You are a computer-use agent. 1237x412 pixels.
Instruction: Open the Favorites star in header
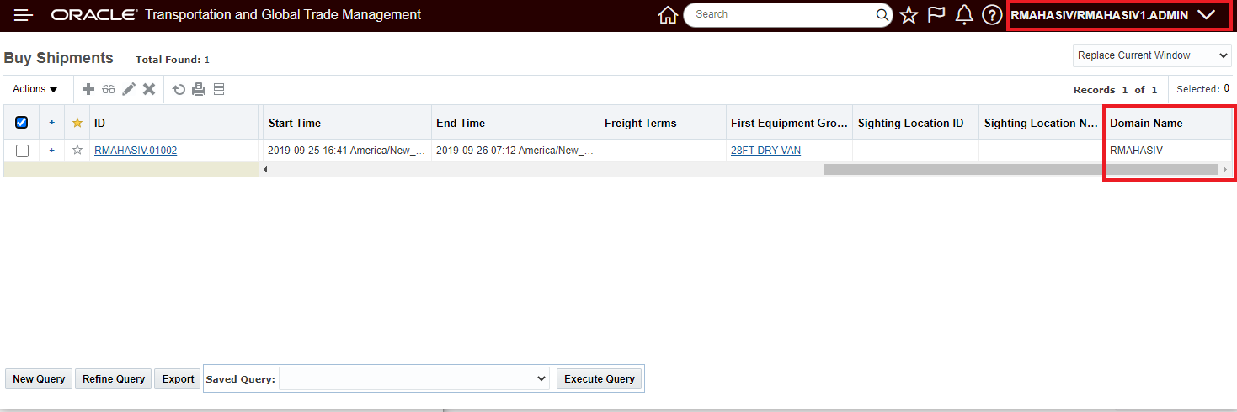click(x=909, y=15)
